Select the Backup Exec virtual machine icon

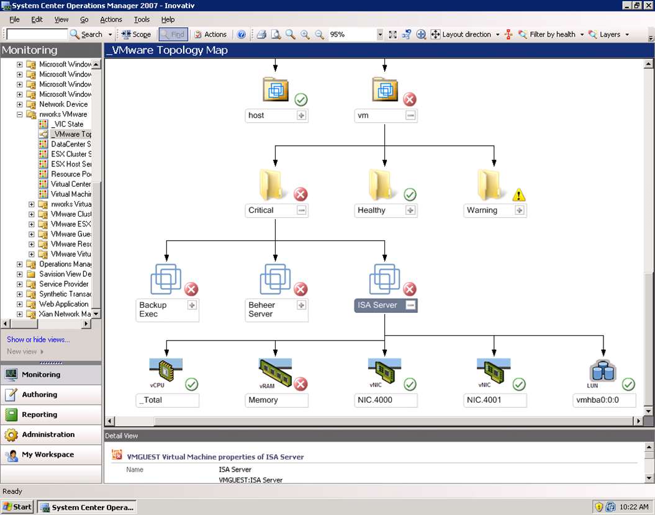(x=166, y=279)
